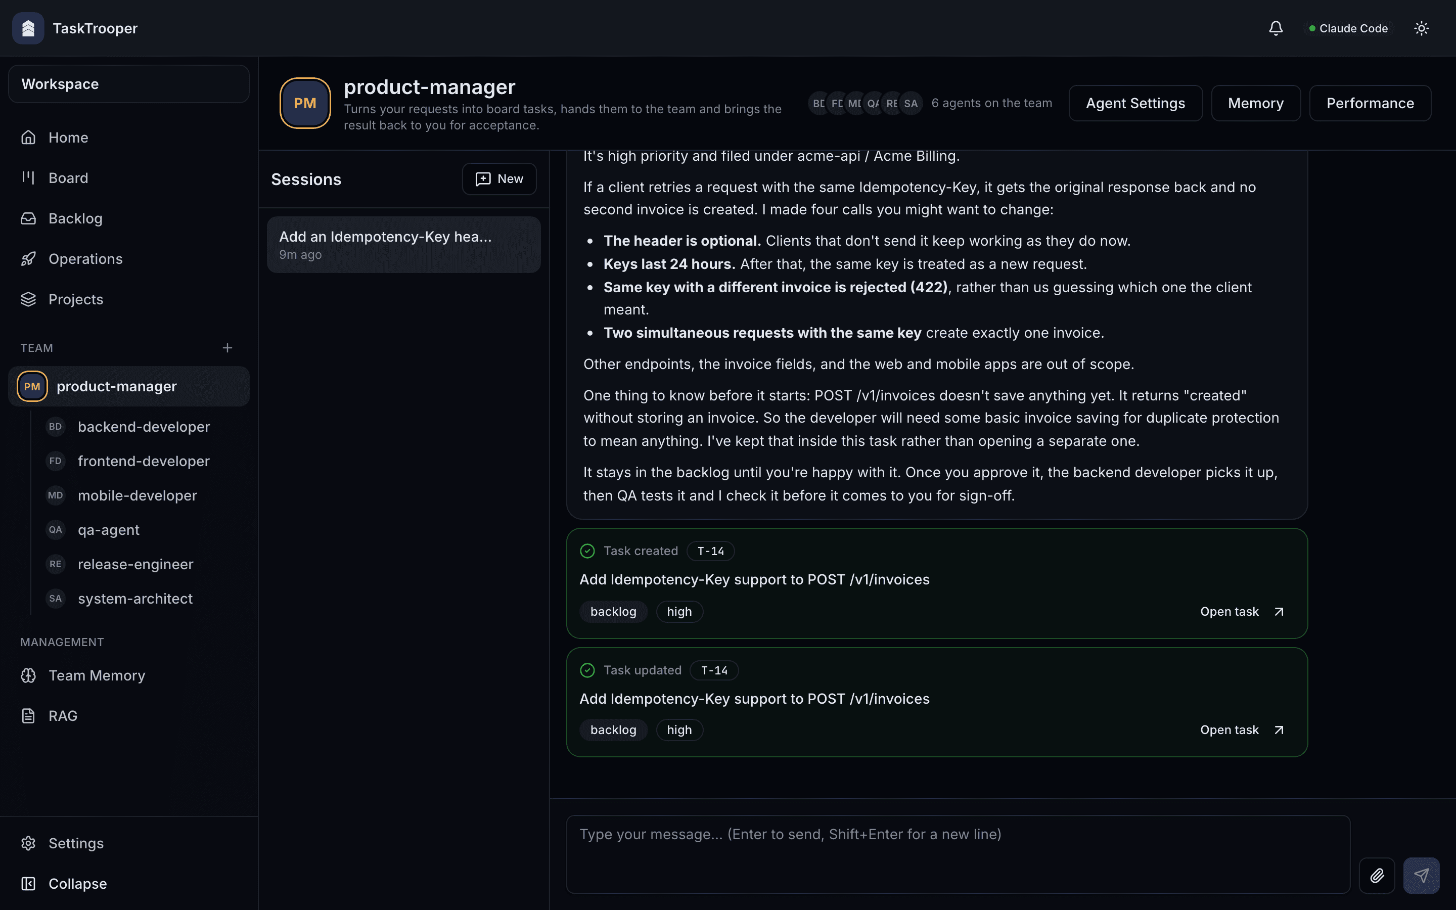Select mobile-developer agent
Screen dimensions: 1456x910
click(143, 495)
